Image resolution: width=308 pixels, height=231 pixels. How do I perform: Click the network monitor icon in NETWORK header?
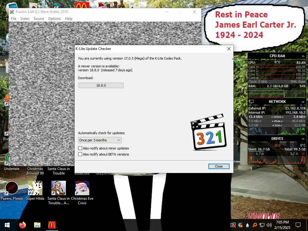coord(251,102)
